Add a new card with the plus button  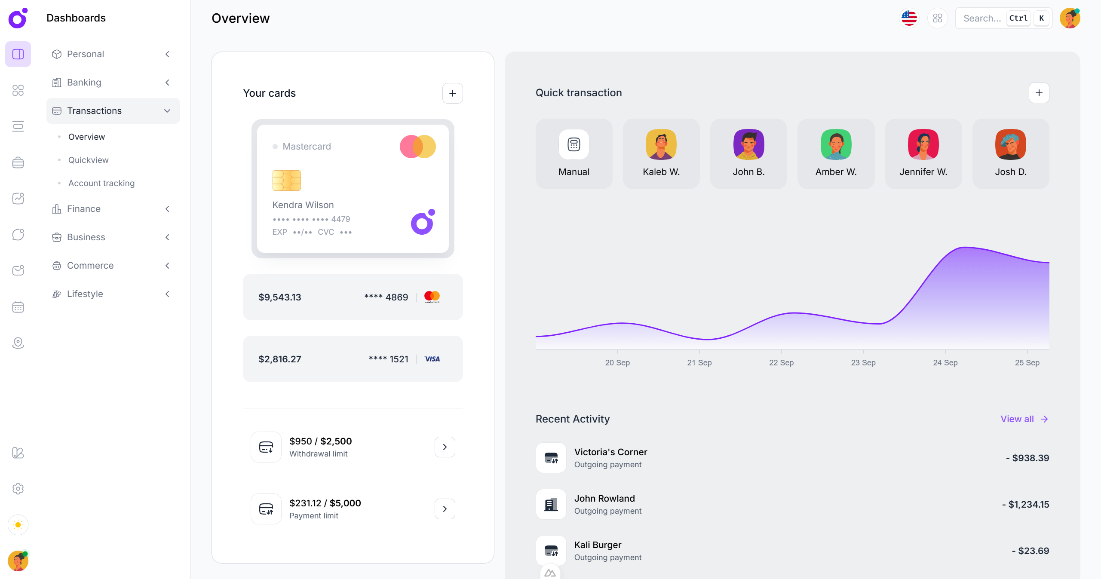(452, 93)
